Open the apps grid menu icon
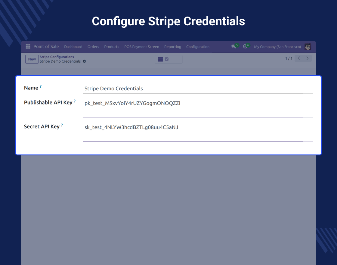The width and height of the screenshot is (337, 265). [28, 46]
